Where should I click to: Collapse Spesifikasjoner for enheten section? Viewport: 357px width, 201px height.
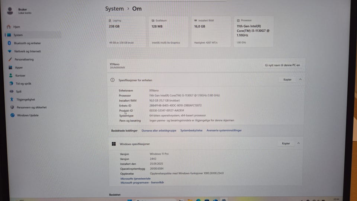[300, 80]
